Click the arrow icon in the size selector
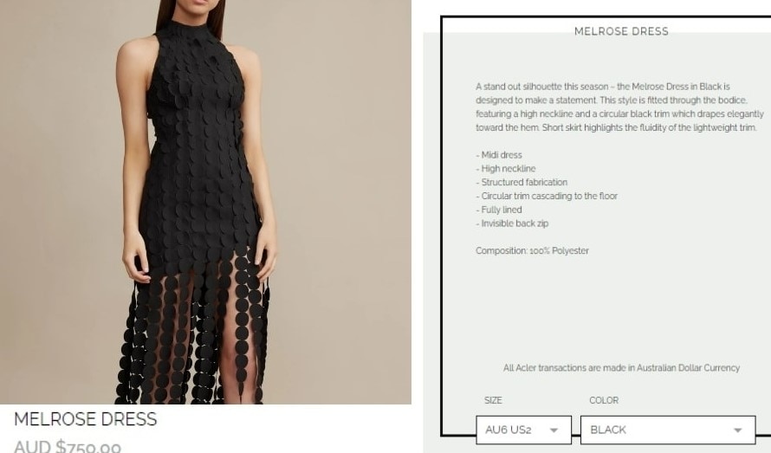 554,430
